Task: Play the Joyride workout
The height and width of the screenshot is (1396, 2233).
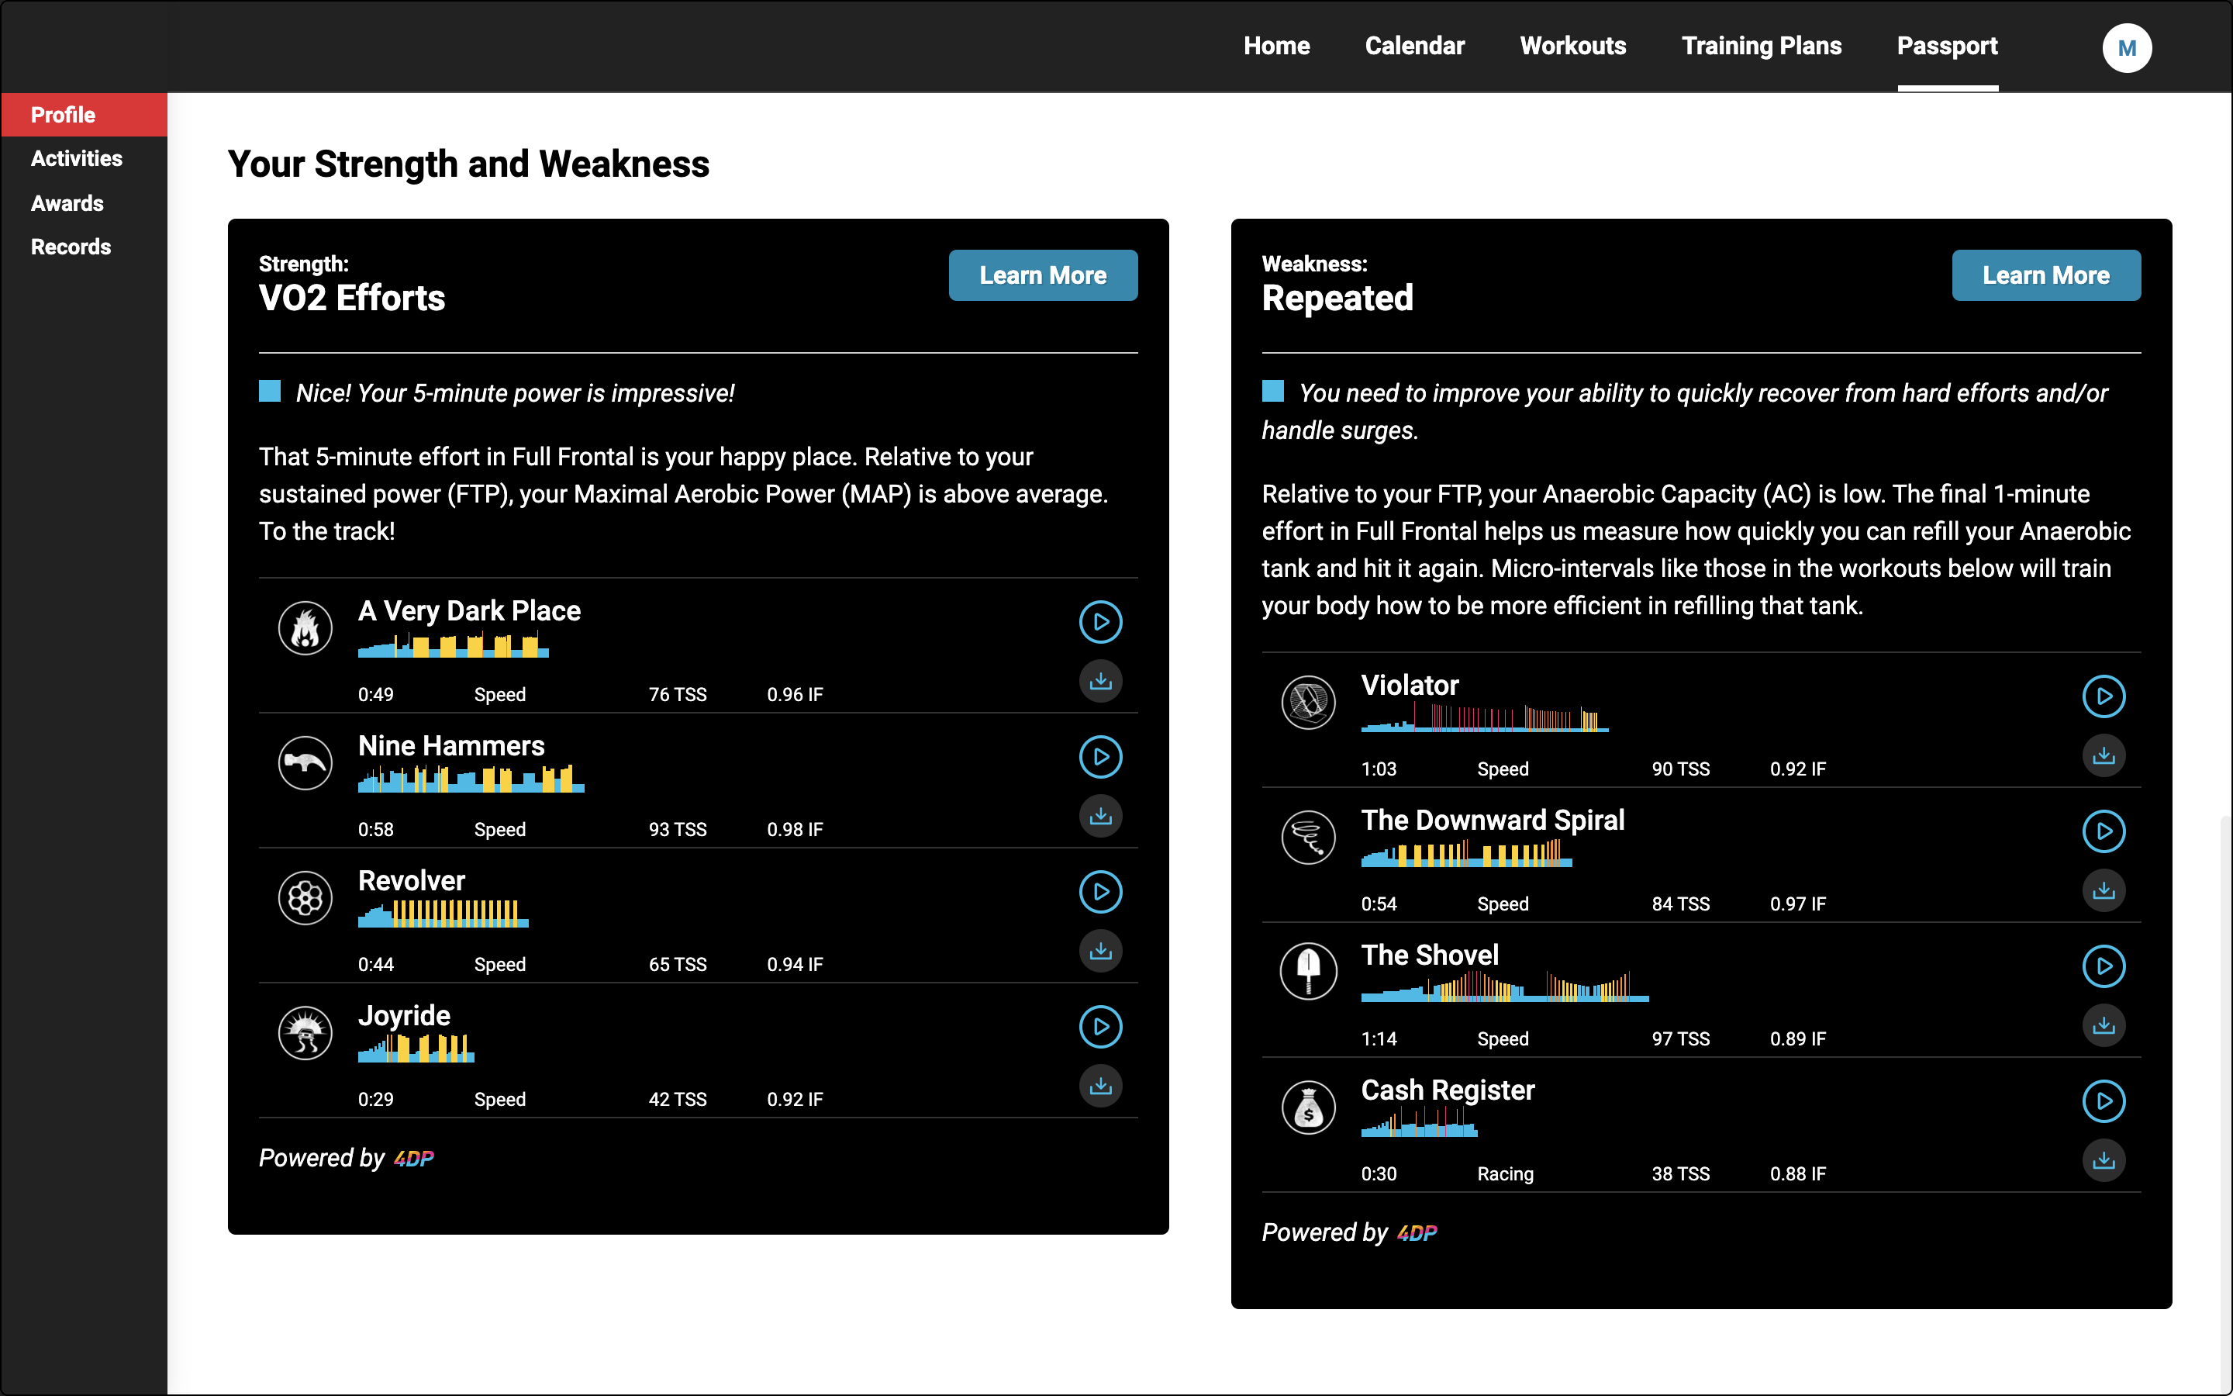Action: (x=1100, y=1027)
